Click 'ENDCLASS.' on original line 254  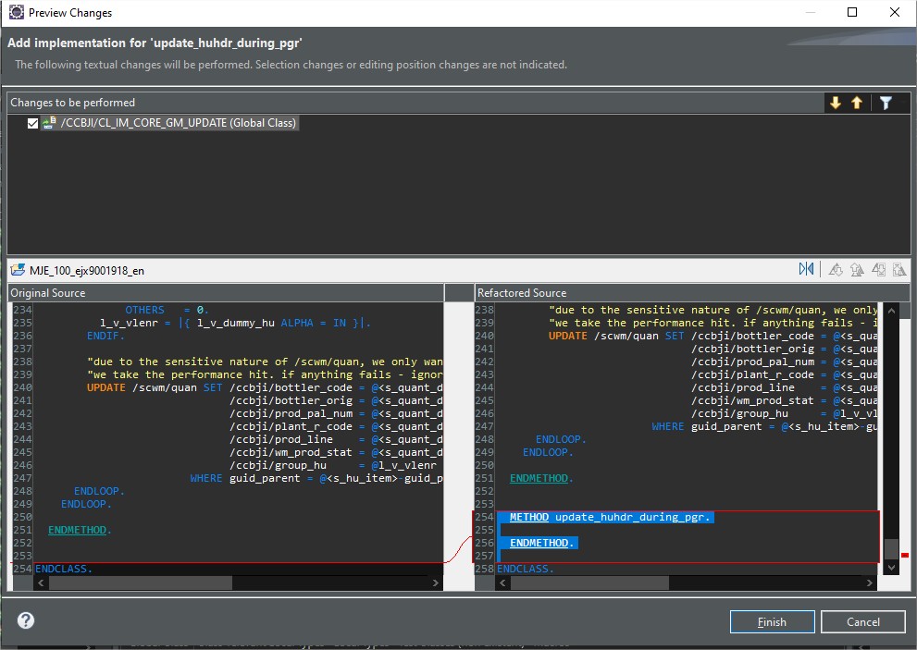point(64,568)
